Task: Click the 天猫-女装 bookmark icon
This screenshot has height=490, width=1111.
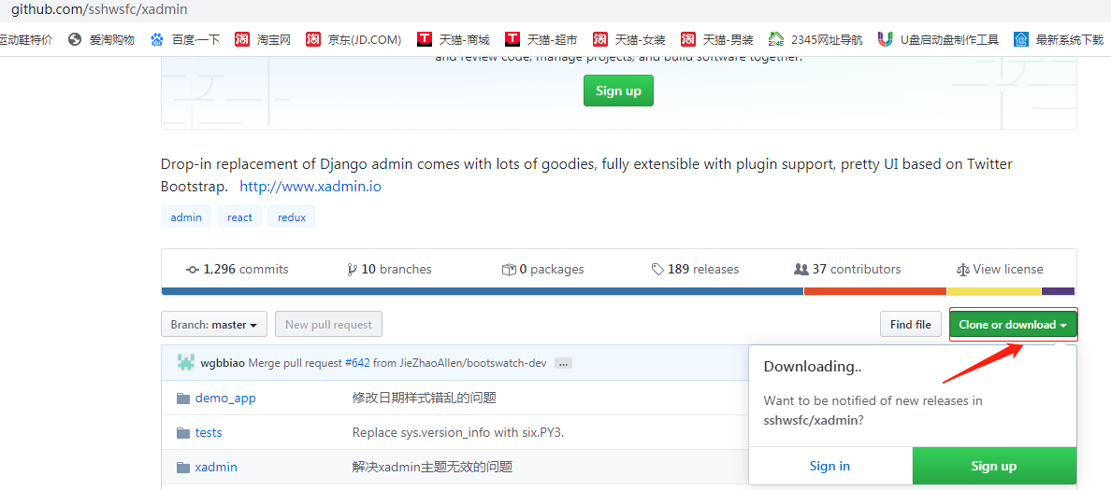Action: pos(600,39)
